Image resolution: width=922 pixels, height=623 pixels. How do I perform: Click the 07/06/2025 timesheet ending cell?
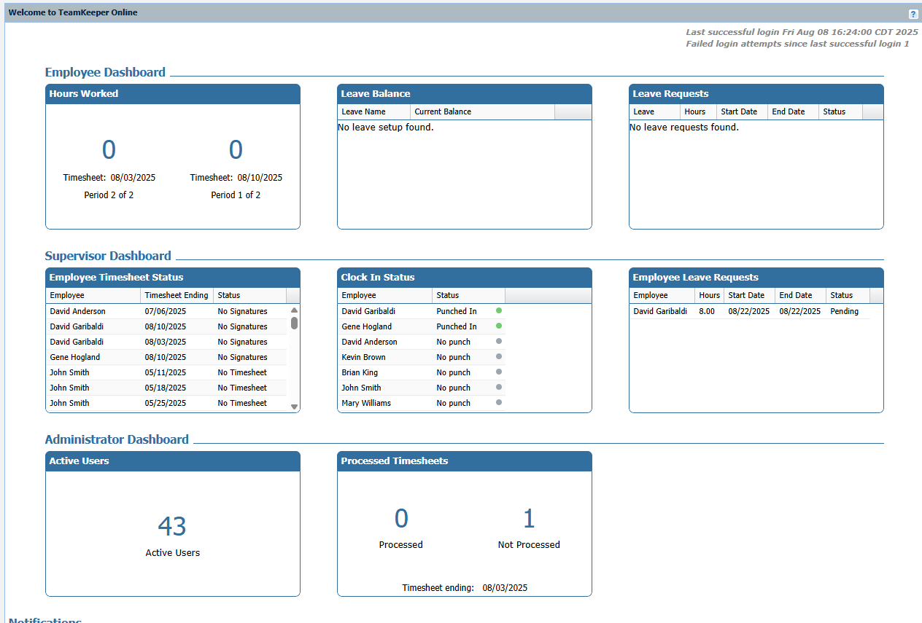[x=166, y=311]
